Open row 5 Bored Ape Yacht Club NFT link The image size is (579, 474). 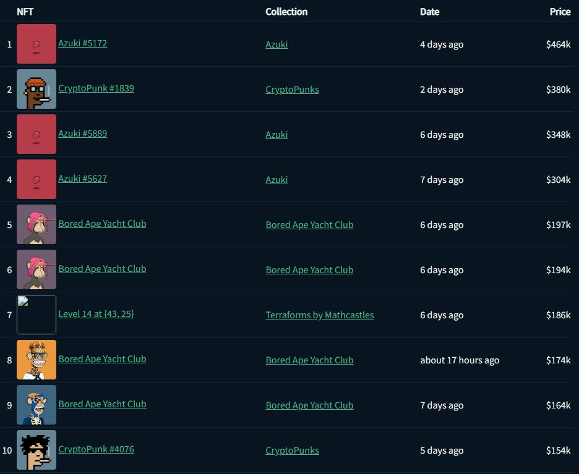pyautogui.click(x=102, y=224)
